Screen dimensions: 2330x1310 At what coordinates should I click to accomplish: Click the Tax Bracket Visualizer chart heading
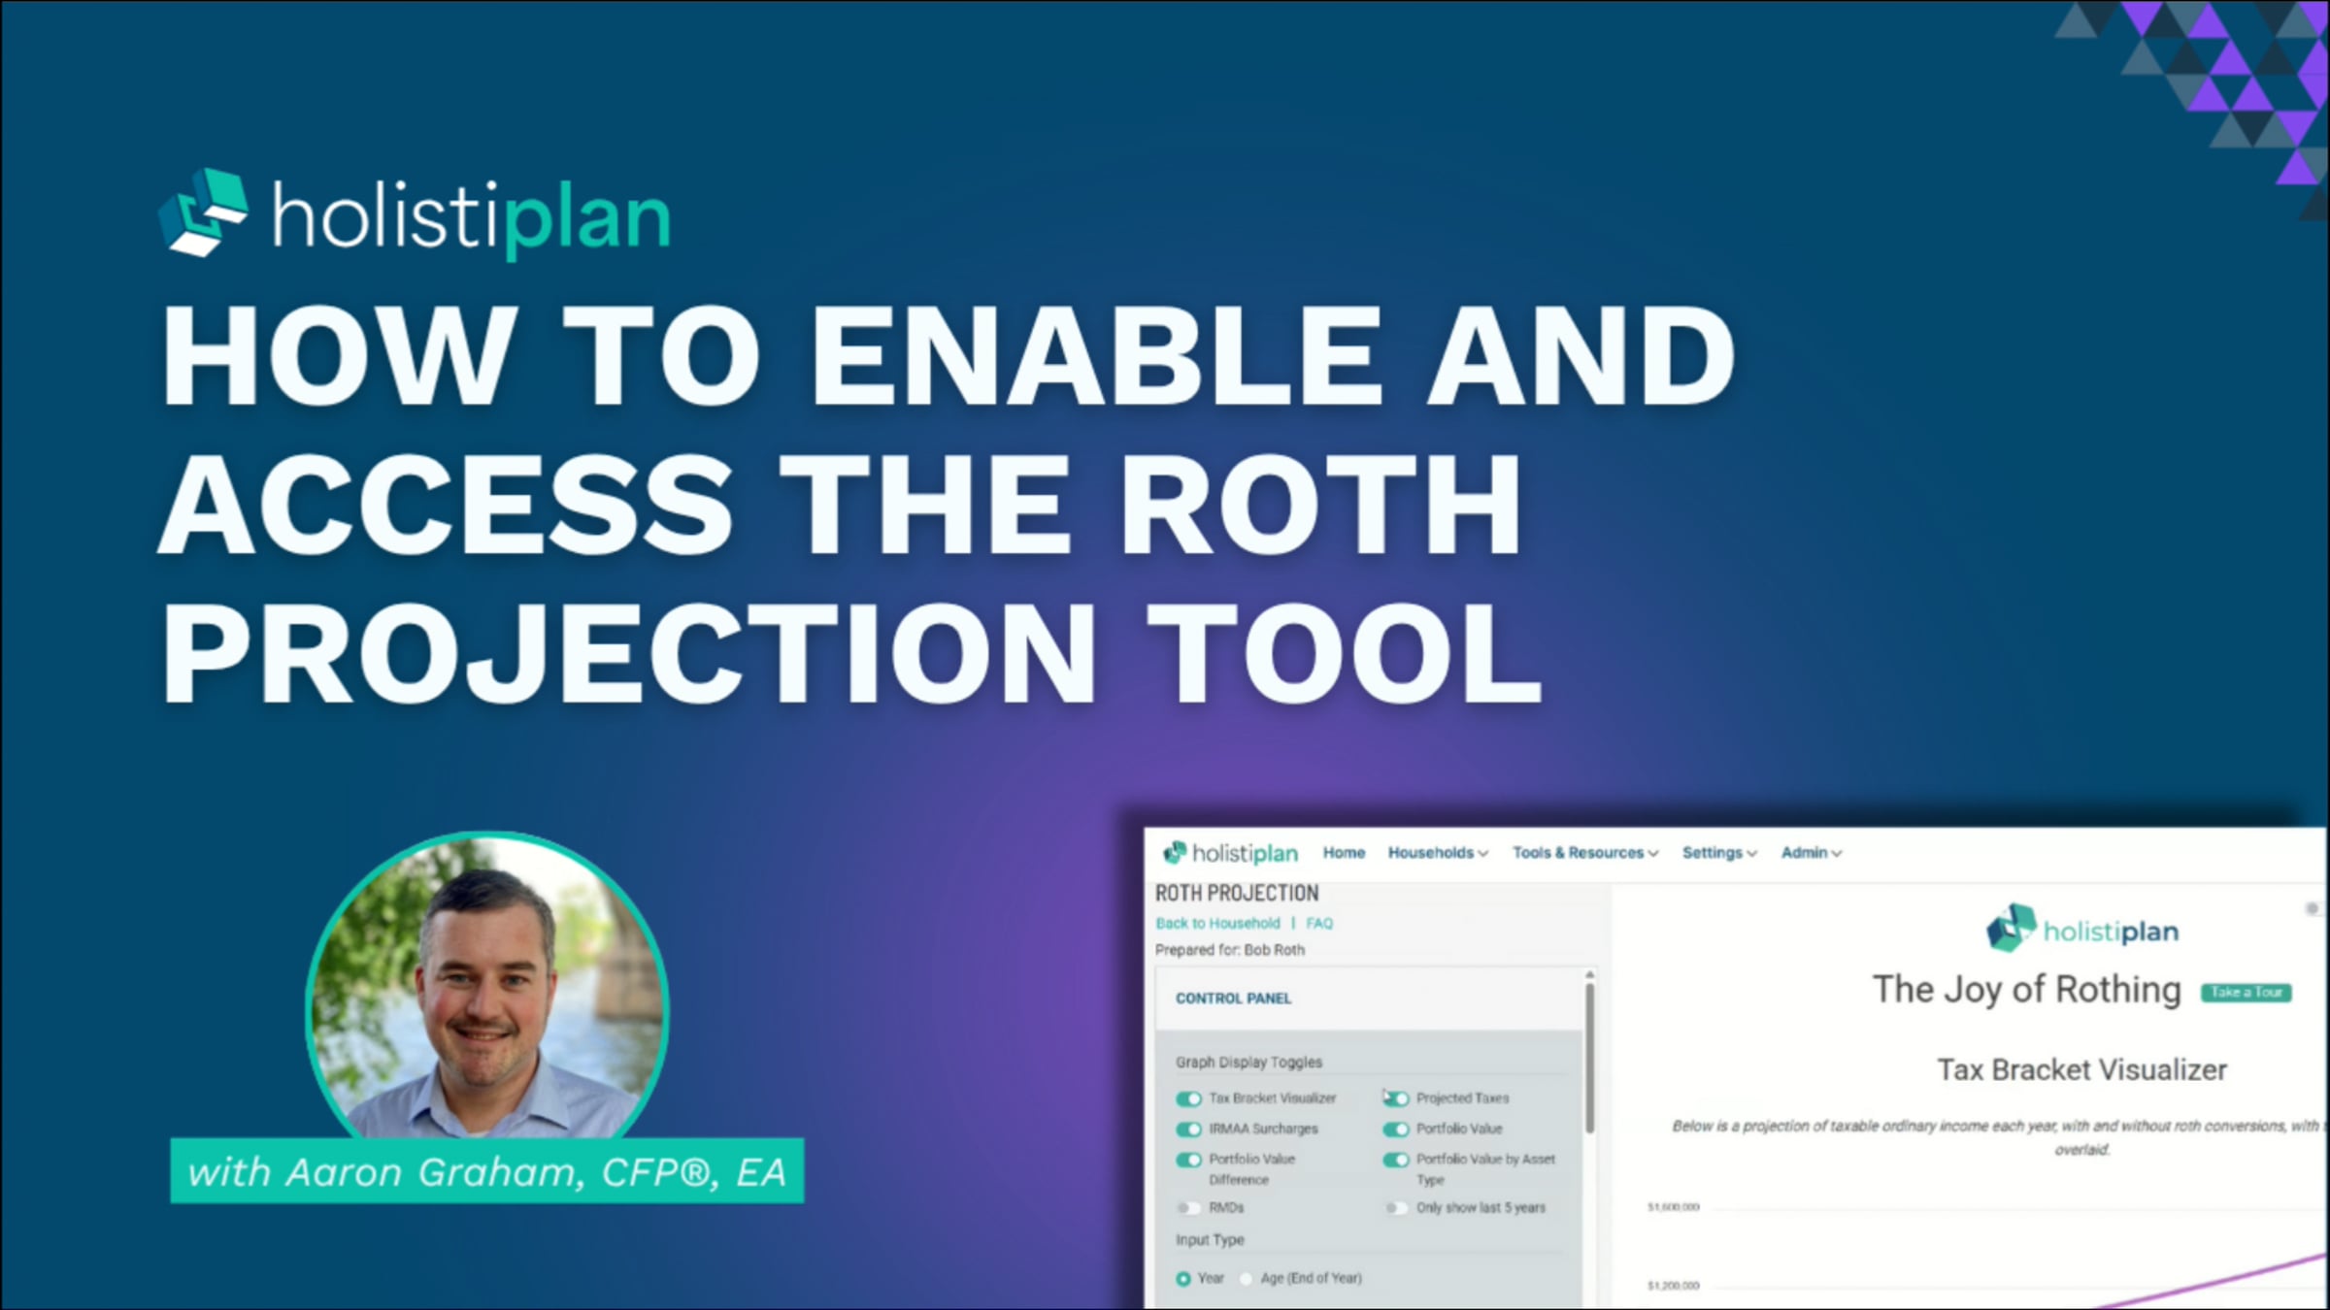[2082, 1069]
